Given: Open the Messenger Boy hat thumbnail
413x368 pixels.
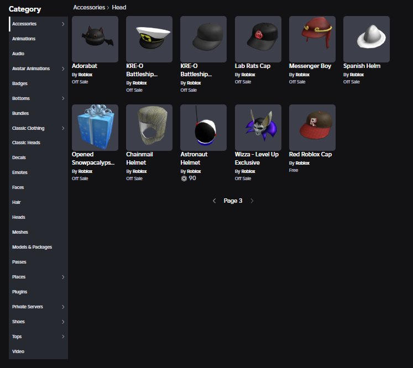Looking at the screenshot, I should (312, 39).
